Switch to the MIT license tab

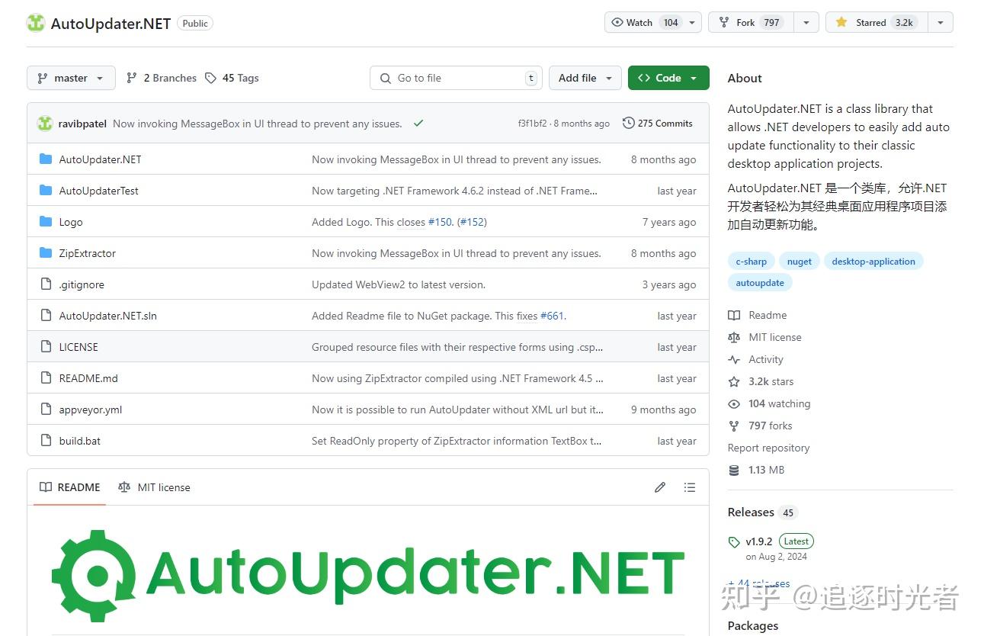(x=154, y=487)
